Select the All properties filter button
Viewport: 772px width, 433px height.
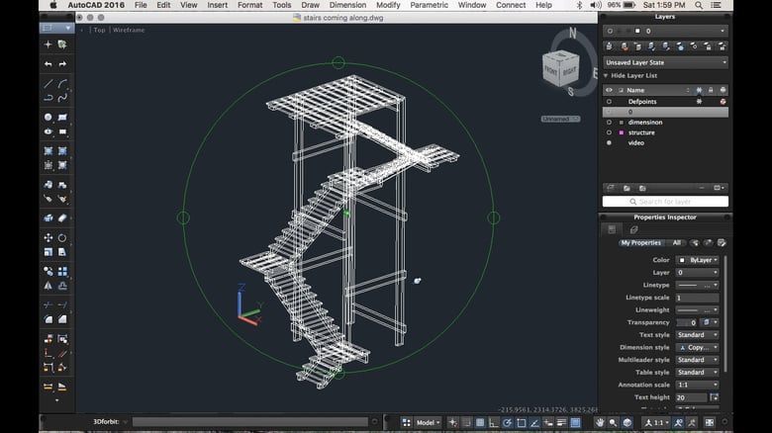(677, 242)
